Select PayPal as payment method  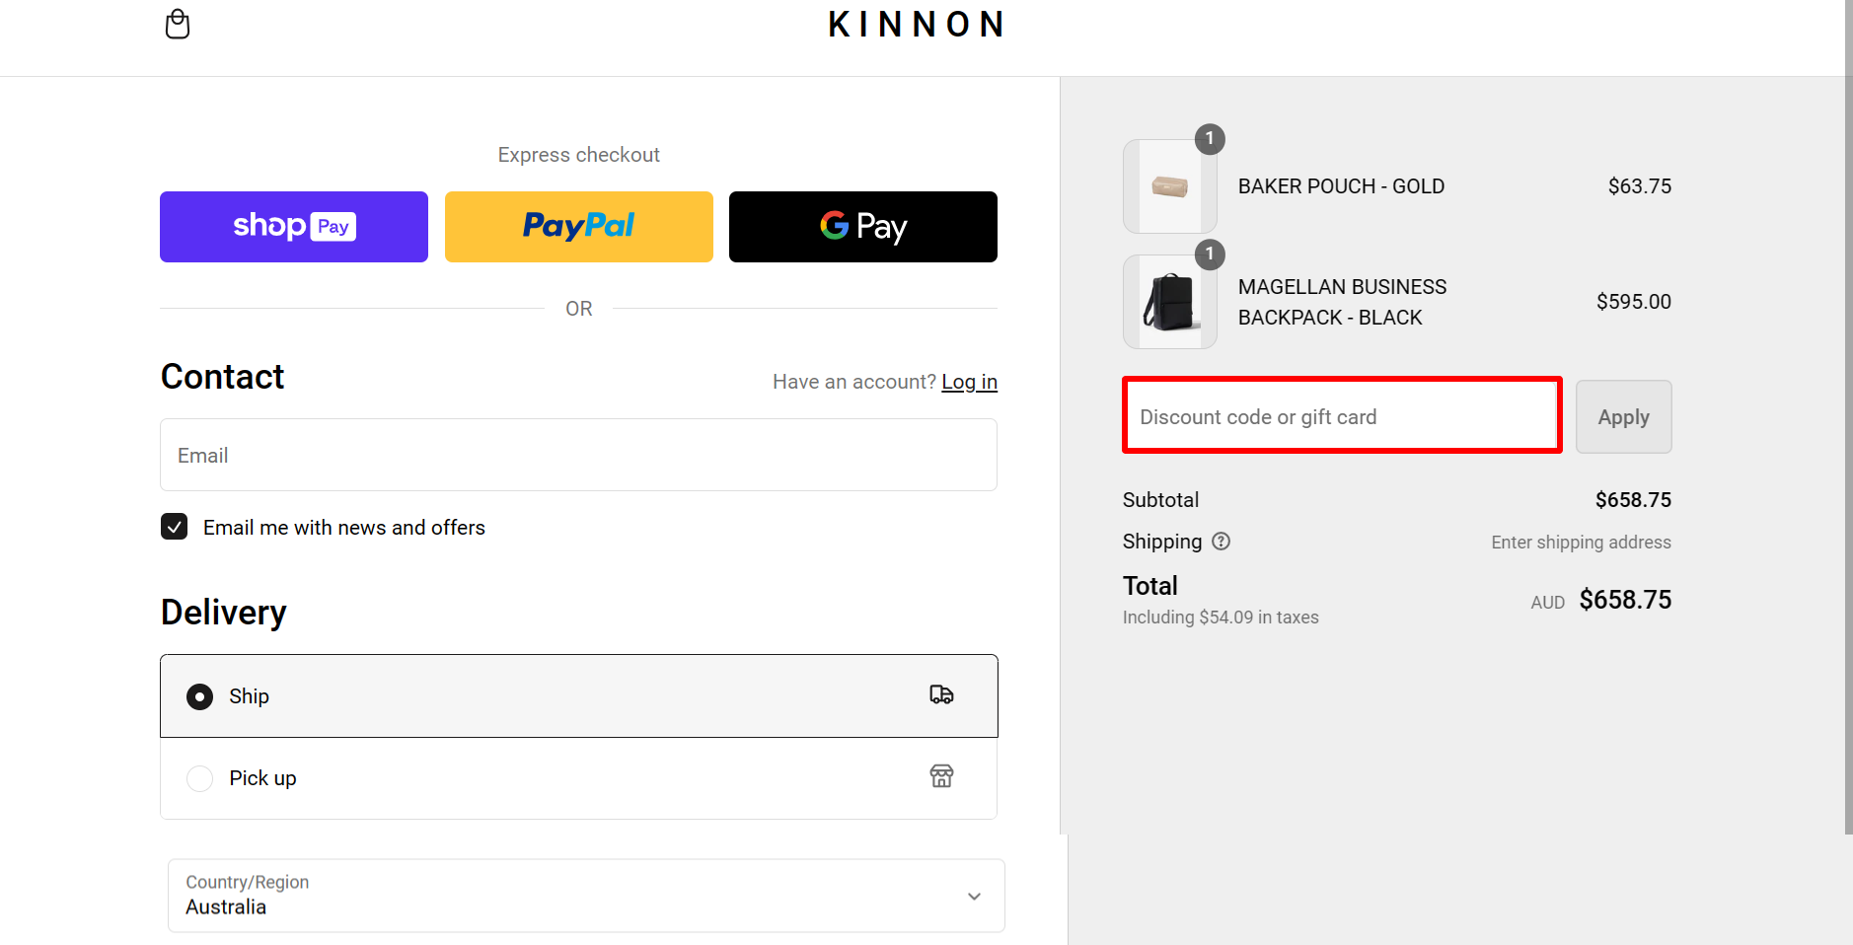(x=578, y=226)
